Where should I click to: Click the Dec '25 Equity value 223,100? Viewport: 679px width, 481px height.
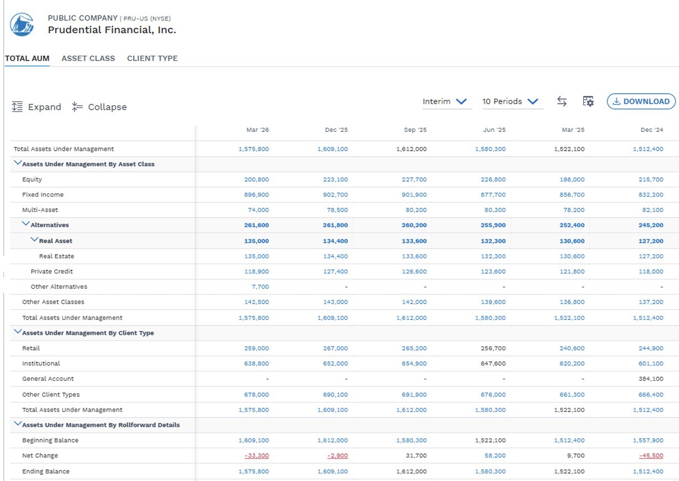tap(335, 180)
